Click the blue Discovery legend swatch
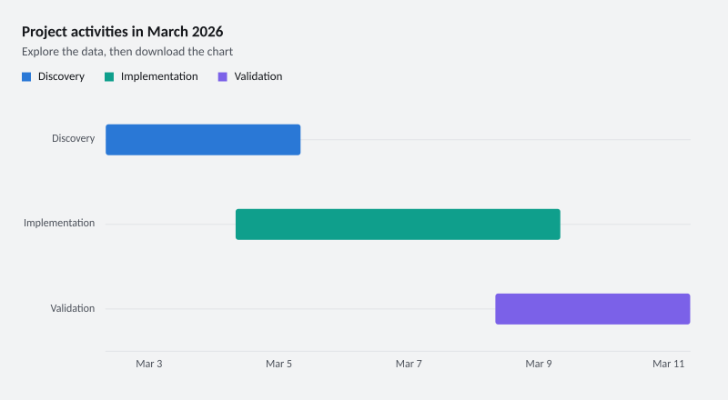728x400 pixels. click(26, 77)
